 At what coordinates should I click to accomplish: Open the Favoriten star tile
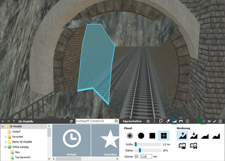(105, 140)
